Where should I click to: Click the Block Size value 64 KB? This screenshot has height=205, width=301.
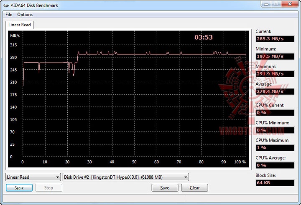point(275,183)
